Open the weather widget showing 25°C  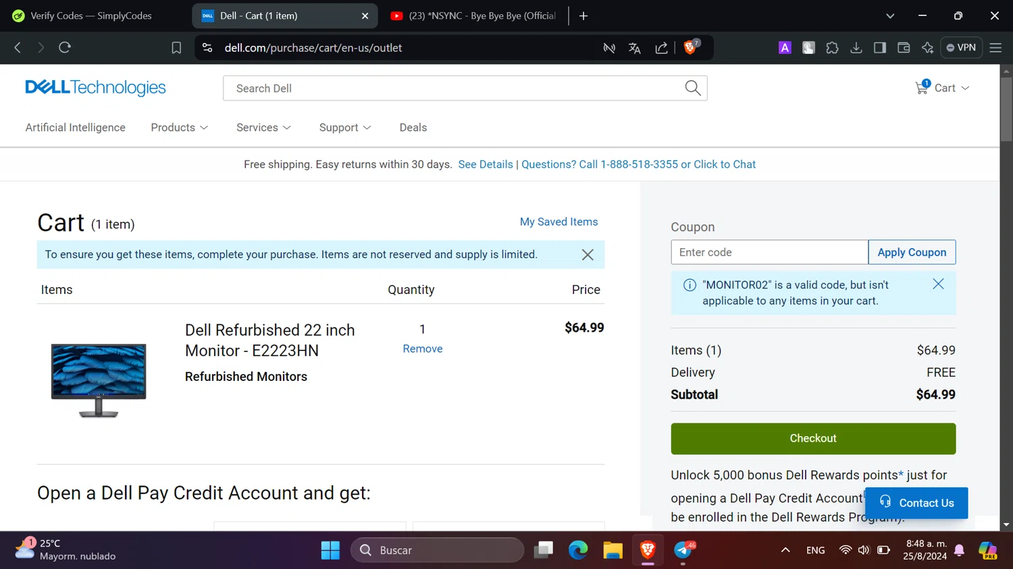(65, 549)
